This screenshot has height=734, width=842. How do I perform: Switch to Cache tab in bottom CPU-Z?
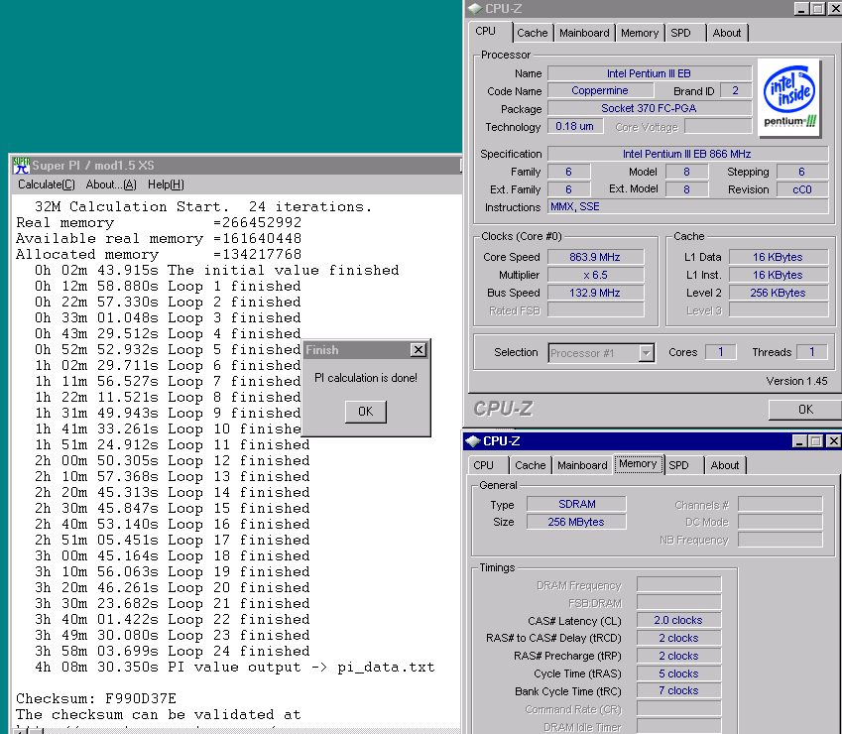pos(530,465)
